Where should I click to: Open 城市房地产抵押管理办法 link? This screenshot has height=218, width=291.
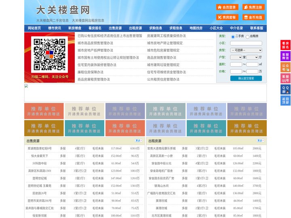click(x=95, y=50)
